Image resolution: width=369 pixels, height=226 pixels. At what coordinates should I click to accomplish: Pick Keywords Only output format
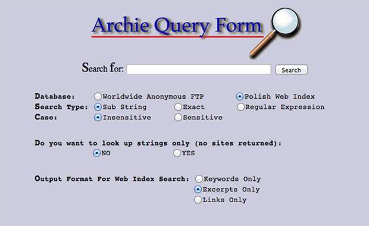tap(199, 179)
